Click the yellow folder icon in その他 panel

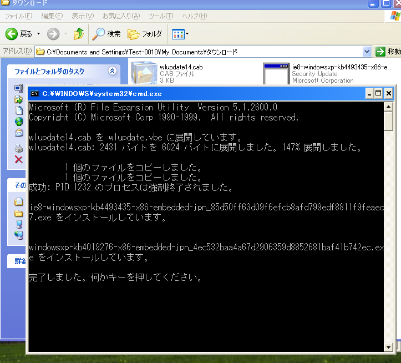coord(19,213)
